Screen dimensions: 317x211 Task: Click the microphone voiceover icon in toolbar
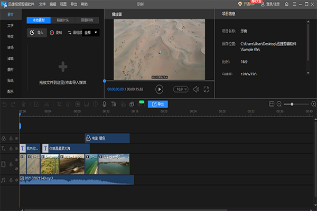click(x=104, y=104)
